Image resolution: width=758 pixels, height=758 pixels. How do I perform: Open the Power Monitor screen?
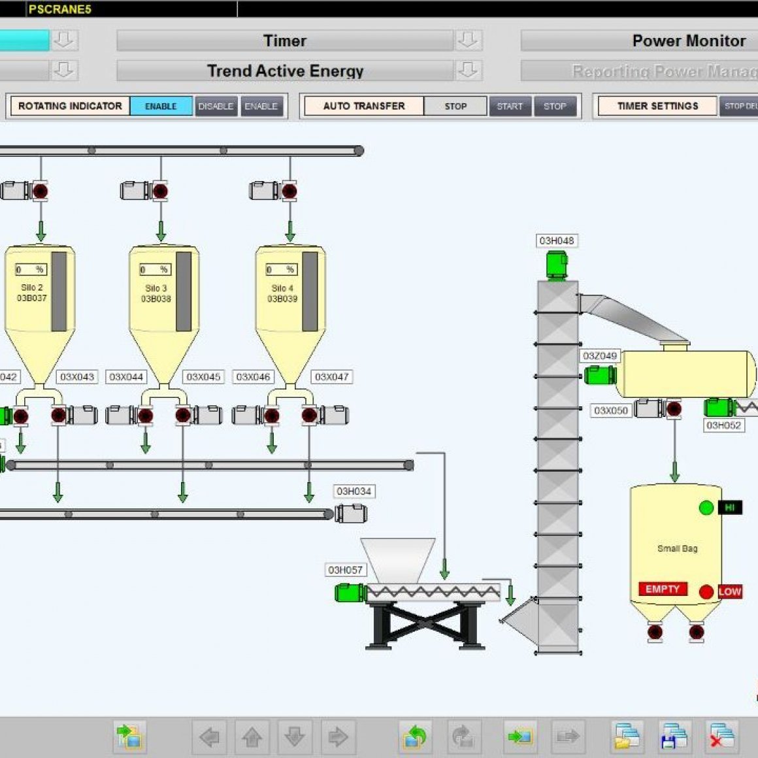(x=688, y=41)
